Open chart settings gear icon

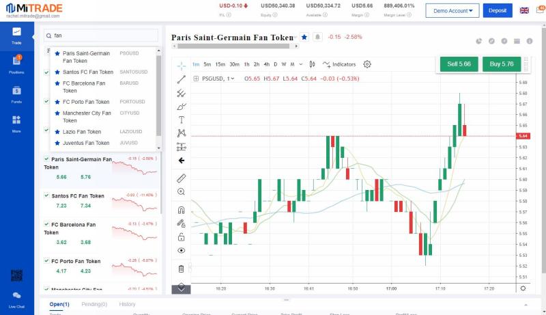click(x=367, y=64)
